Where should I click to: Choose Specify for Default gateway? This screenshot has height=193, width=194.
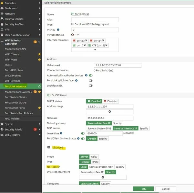117,123
